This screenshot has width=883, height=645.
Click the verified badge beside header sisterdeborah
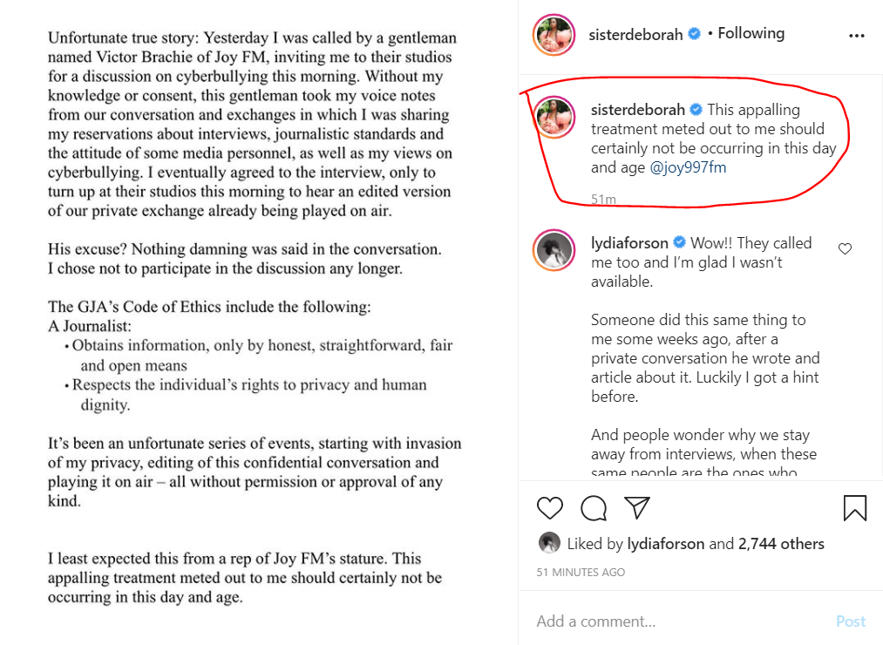click(696, 35)
